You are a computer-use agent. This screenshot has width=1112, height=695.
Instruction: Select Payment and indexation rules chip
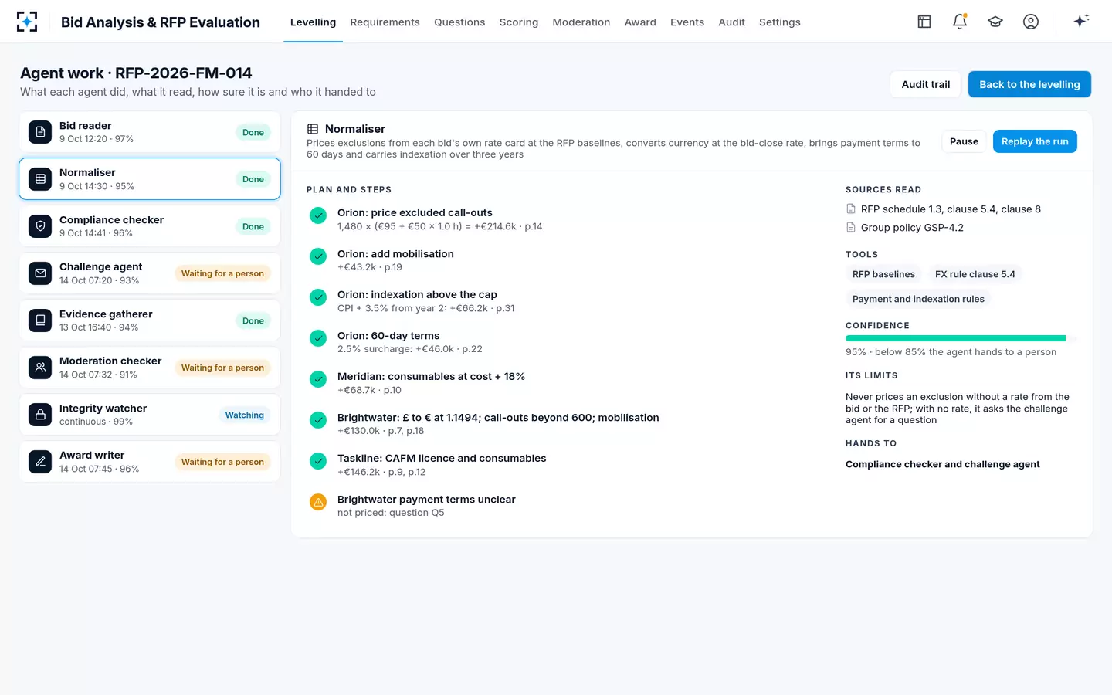pos(918,299)
